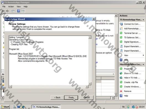Viewport: 146px width, 109px height.
Task: Open Add RemoteApp Programs action
Action: tap(132, 29)
